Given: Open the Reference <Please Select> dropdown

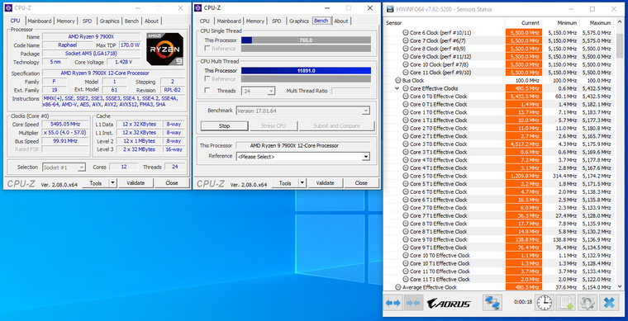Looking at the screenshot, I should pyautogui.click(x=302, y=157).
